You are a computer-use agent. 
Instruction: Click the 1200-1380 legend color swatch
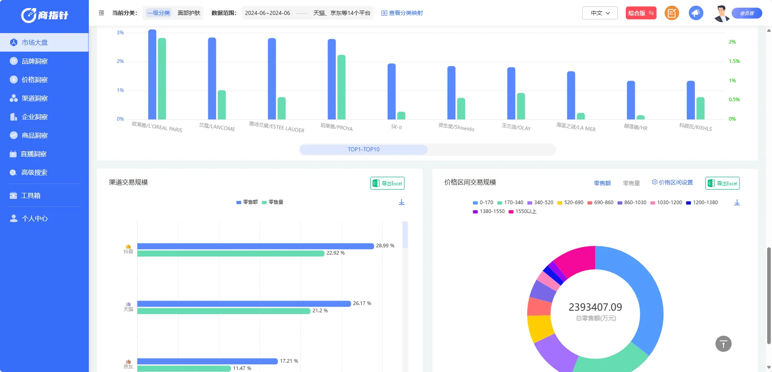coord(688,203)
